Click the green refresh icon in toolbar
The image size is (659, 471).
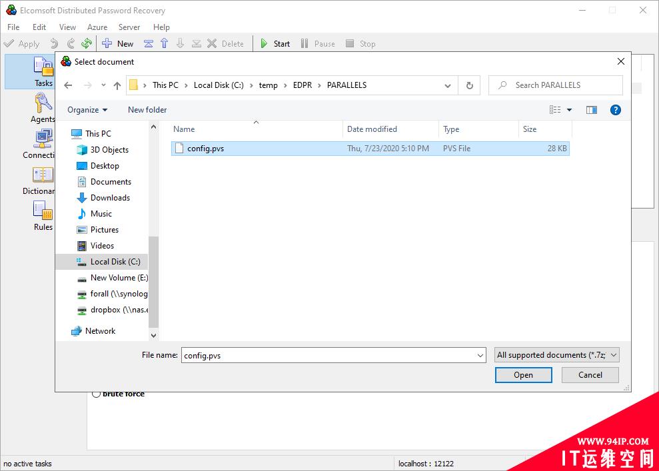[x=87, y=43]
